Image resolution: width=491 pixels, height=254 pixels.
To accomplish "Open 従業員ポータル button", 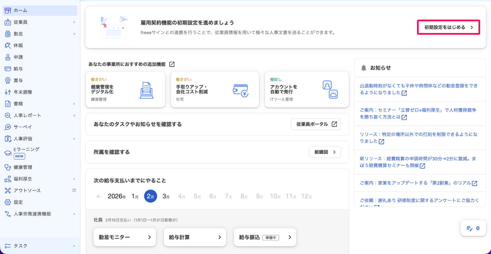I will 316,124.
